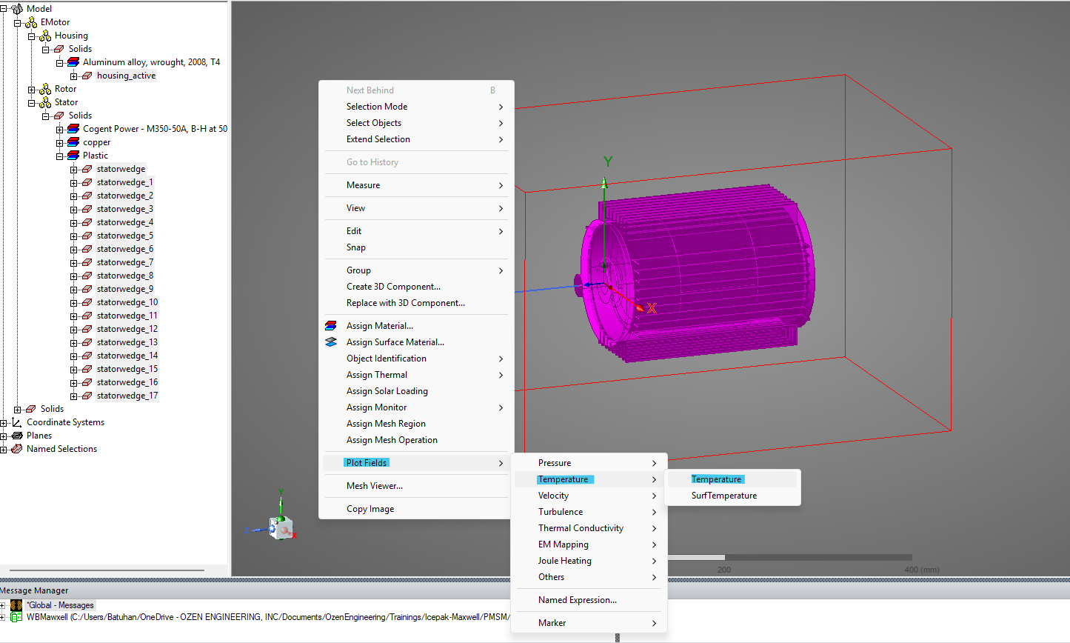This screenshot has width=1070, height=643.
Task: Click the Stator group icon
Action: point(45,102)
